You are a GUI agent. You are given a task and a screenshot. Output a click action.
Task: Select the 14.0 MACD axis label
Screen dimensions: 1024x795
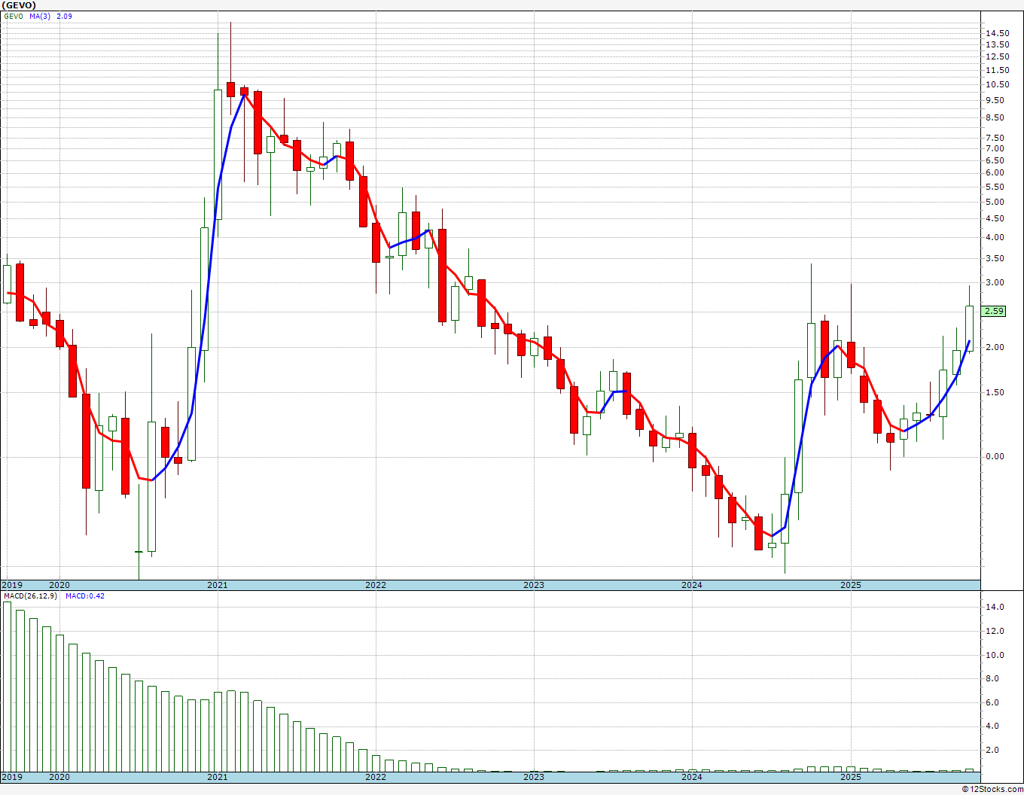(994, 607)
